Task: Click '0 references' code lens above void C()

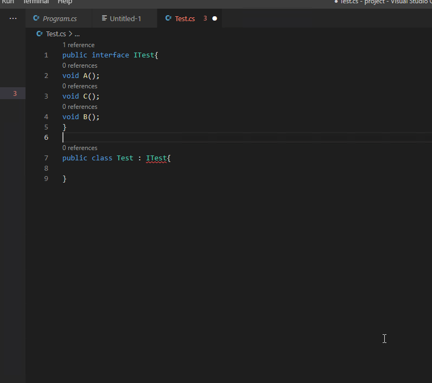Action: [x=80, y=86]
